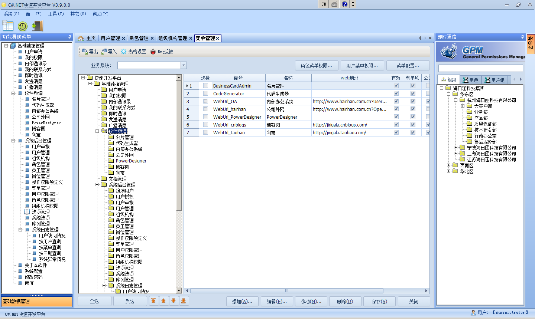This screenshot has width=535, height=319.
Task: Switch to the 角色 tab in 即时通信
Action: click(471, 80)
